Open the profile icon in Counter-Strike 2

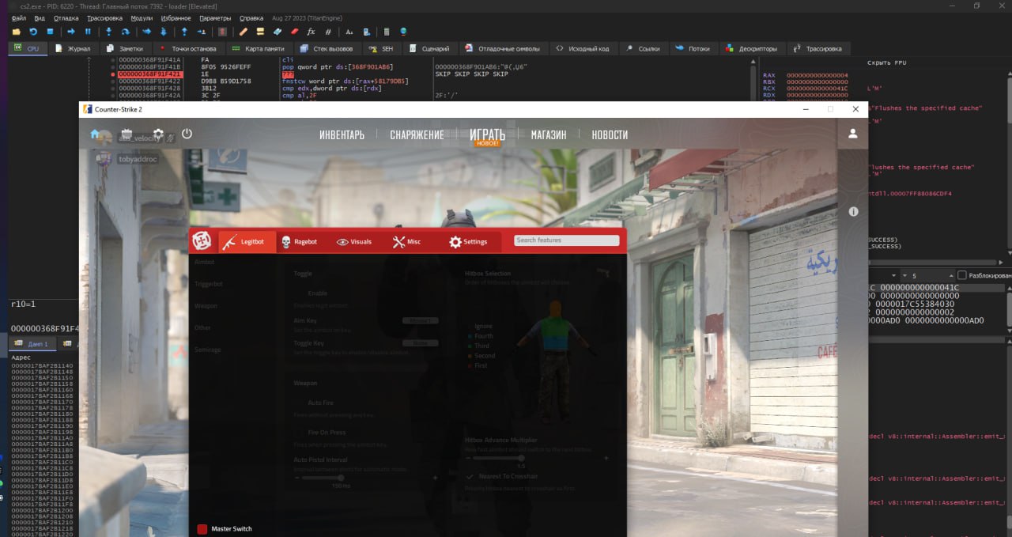pos(853,134)
